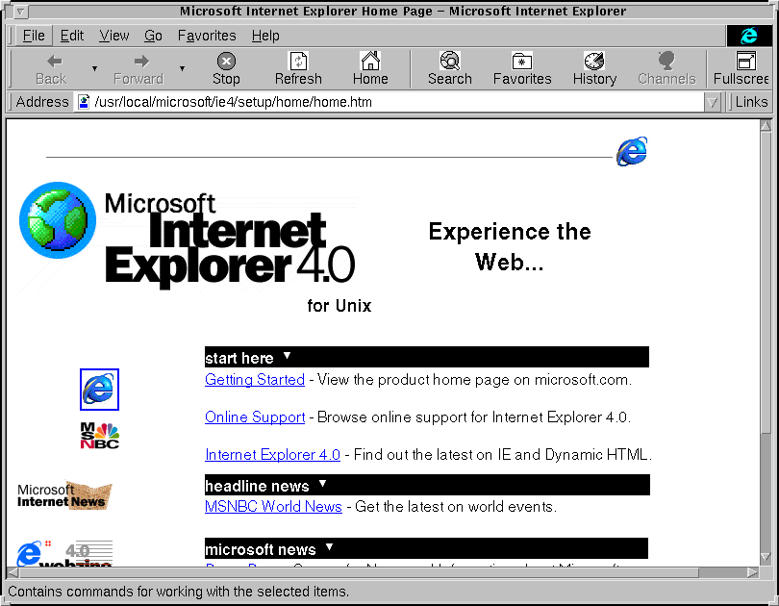Open the Favorites toolbar button

522,69
